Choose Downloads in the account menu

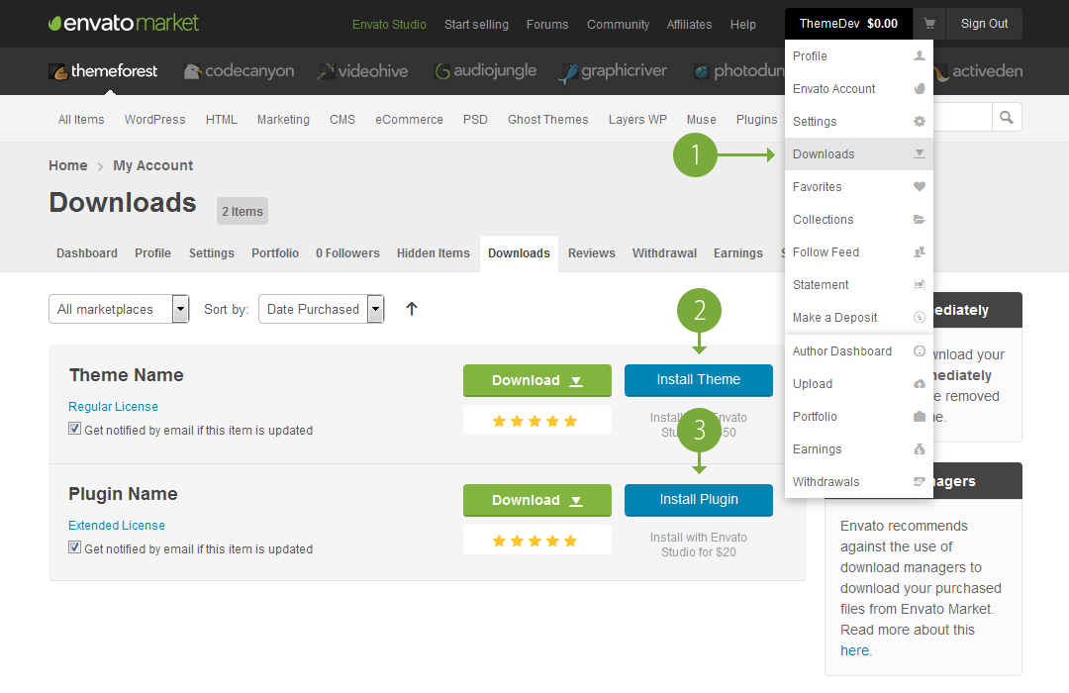[x=859, y=154]
